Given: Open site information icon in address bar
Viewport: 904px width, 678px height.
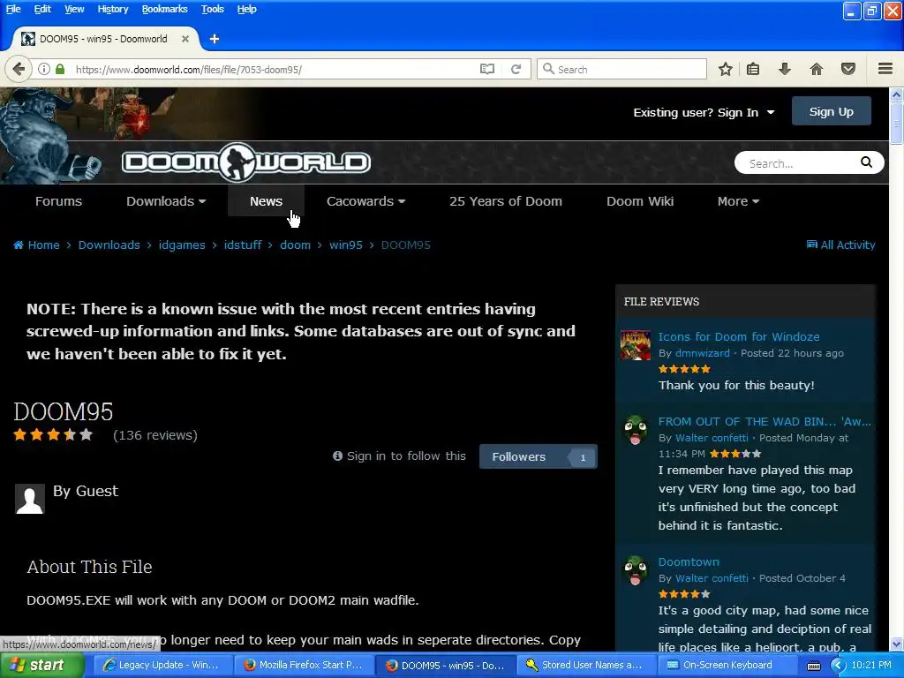Looking at the screenshot, I should point(44,69).
